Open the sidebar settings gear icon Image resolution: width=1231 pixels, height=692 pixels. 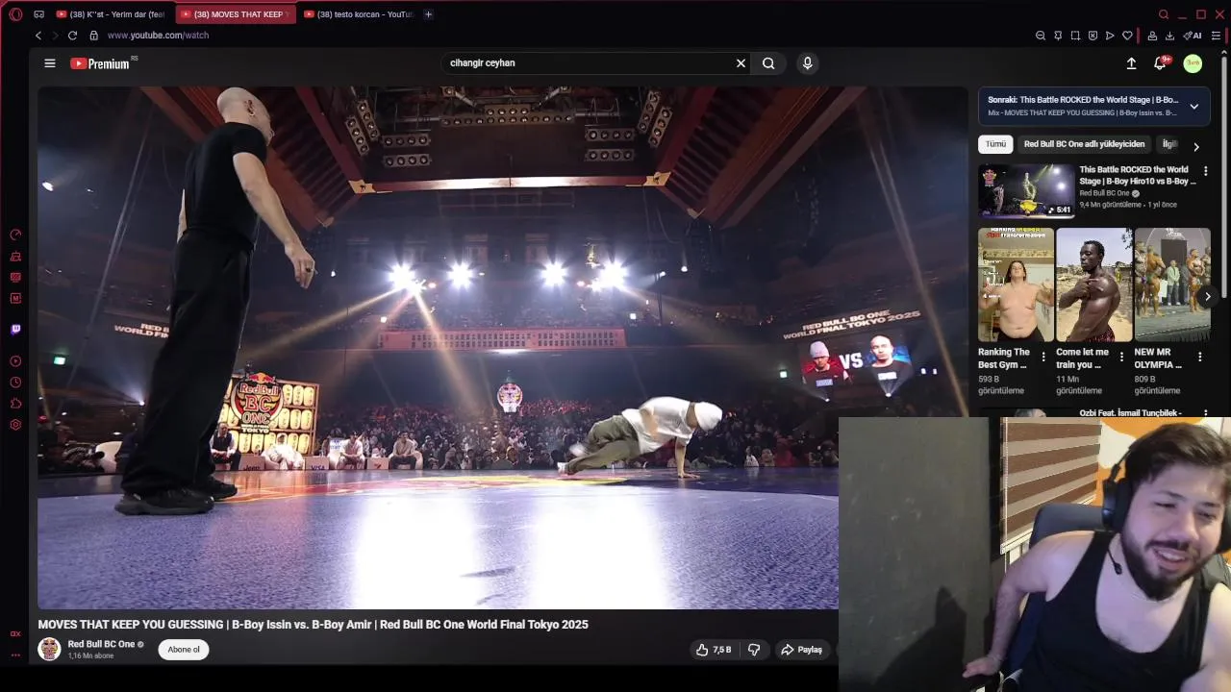pyautogui.click(x=15, y=425)
